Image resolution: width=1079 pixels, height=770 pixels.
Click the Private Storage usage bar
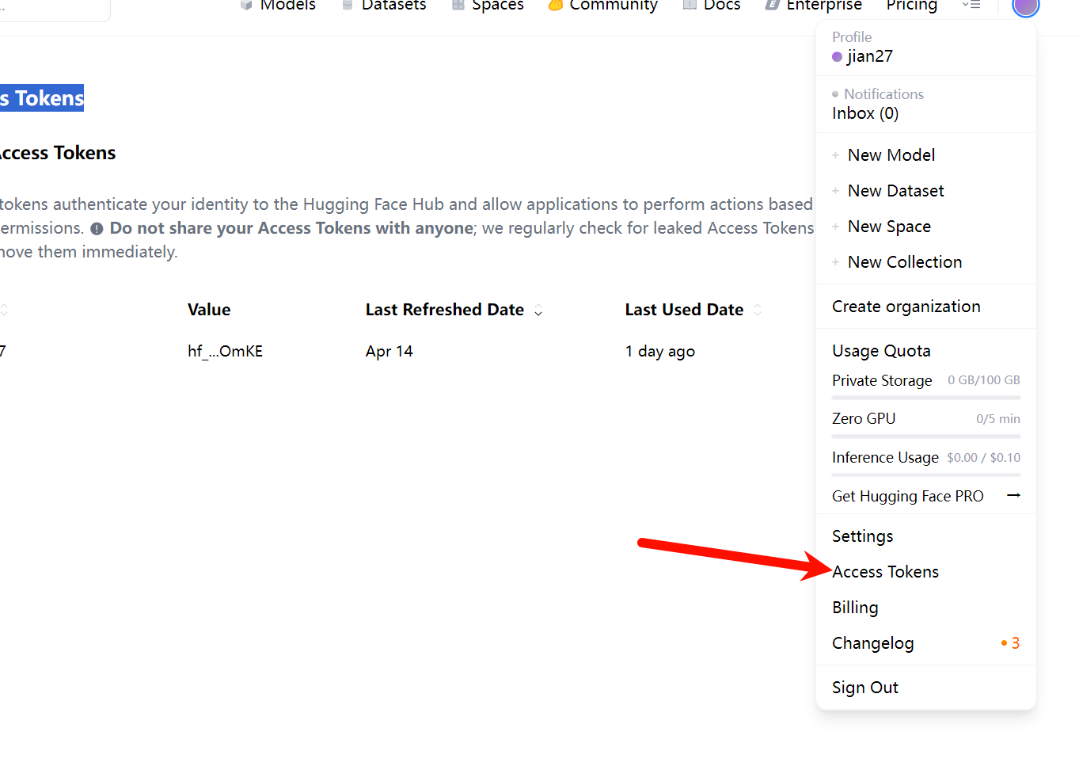926,398
